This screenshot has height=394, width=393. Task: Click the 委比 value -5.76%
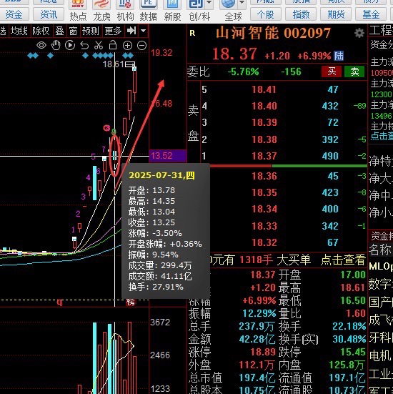click(243, 72)
